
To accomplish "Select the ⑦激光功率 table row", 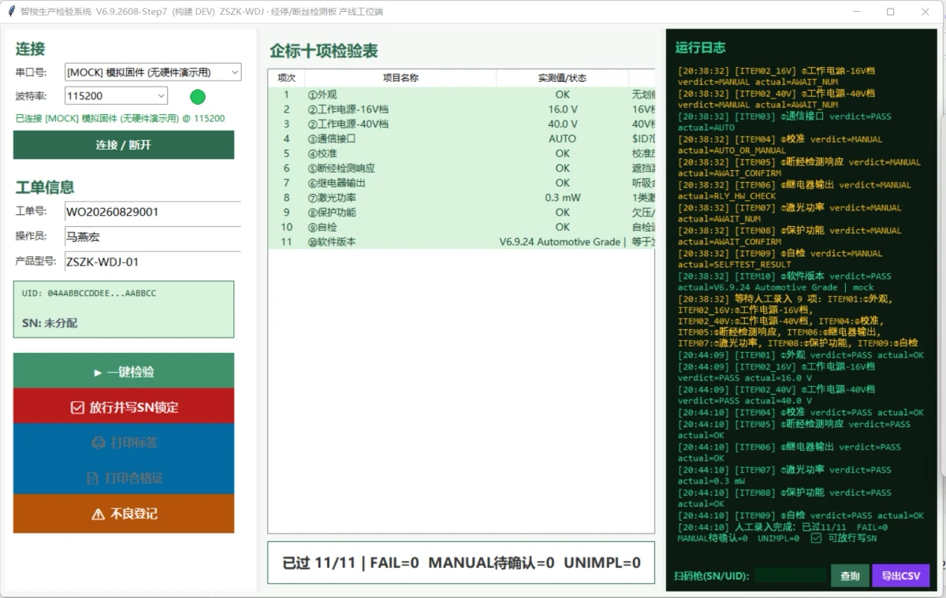I will pyautogui.click(x=461, y=198).
